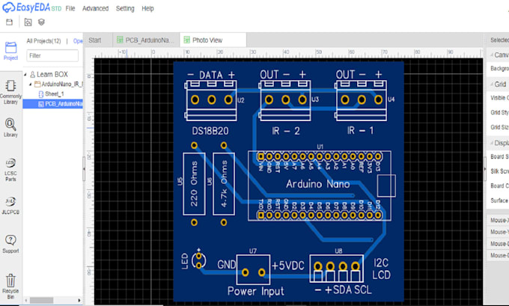Click the 4.7k Ohms resistor outline
The height and width of the screenshot is (306, 509).
pyautogui.click(x=224, y=184)
